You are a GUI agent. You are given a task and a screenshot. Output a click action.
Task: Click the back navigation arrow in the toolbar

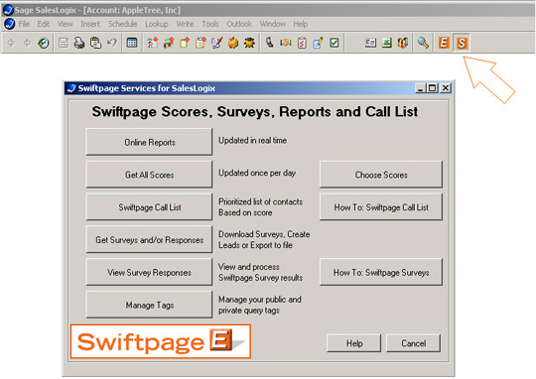tap(11, 43)
